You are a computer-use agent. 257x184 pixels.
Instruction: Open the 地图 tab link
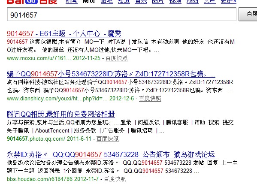(x=192, y=2)
